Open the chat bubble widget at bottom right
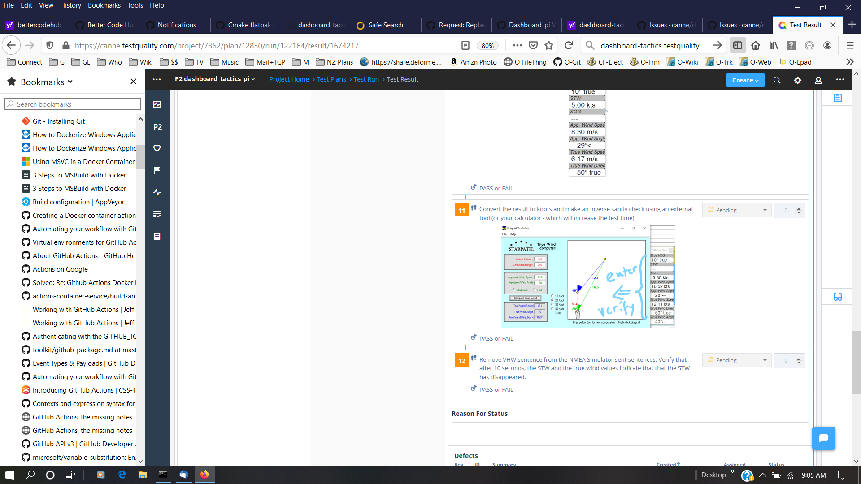Screen dimensions: 861x484 point(824,438)
